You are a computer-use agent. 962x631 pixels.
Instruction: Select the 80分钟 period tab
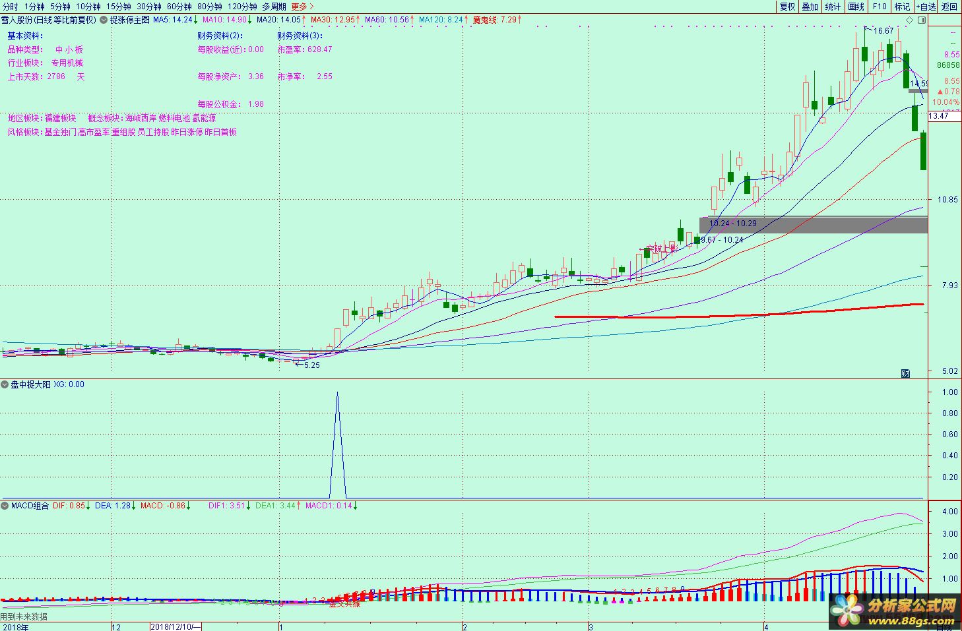pyautogui.click(x=210, y=7)
